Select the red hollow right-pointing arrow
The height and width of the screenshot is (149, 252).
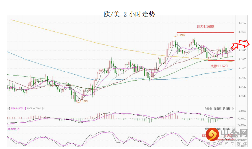[245, 43]
